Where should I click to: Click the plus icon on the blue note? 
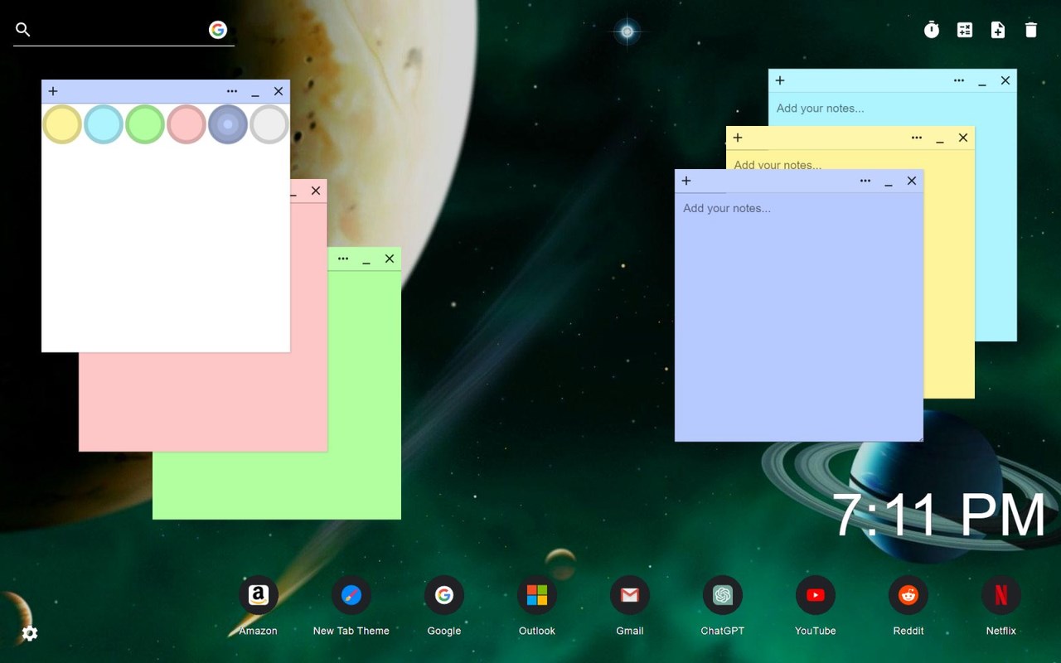click(686, 181)
